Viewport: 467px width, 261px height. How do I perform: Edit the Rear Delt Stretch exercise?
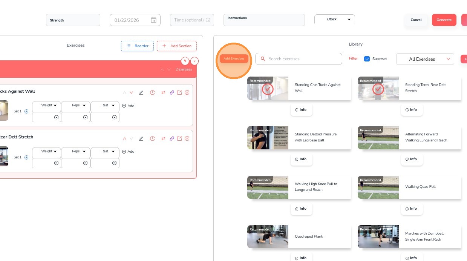click(x=141, y=138)
